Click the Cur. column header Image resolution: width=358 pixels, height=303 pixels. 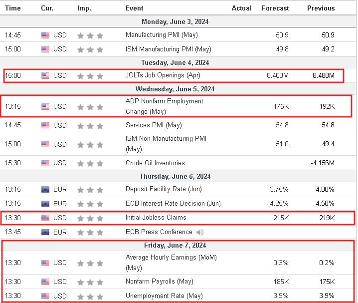tap(47, 8)
